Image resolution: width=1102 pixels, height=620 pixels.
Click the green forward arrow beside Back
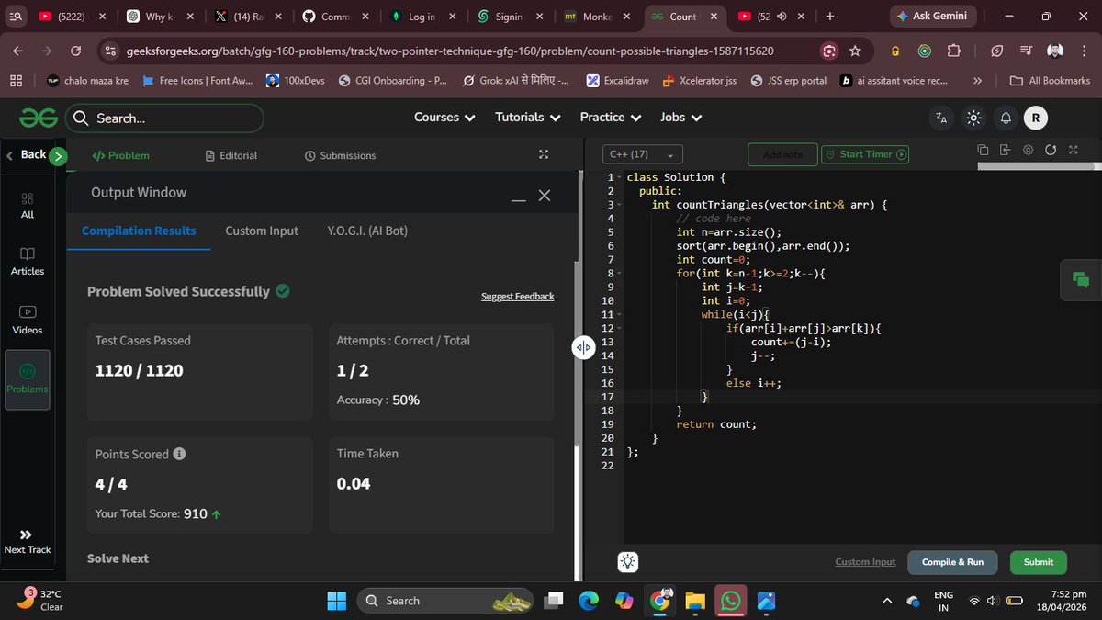[x=58, y=155]
